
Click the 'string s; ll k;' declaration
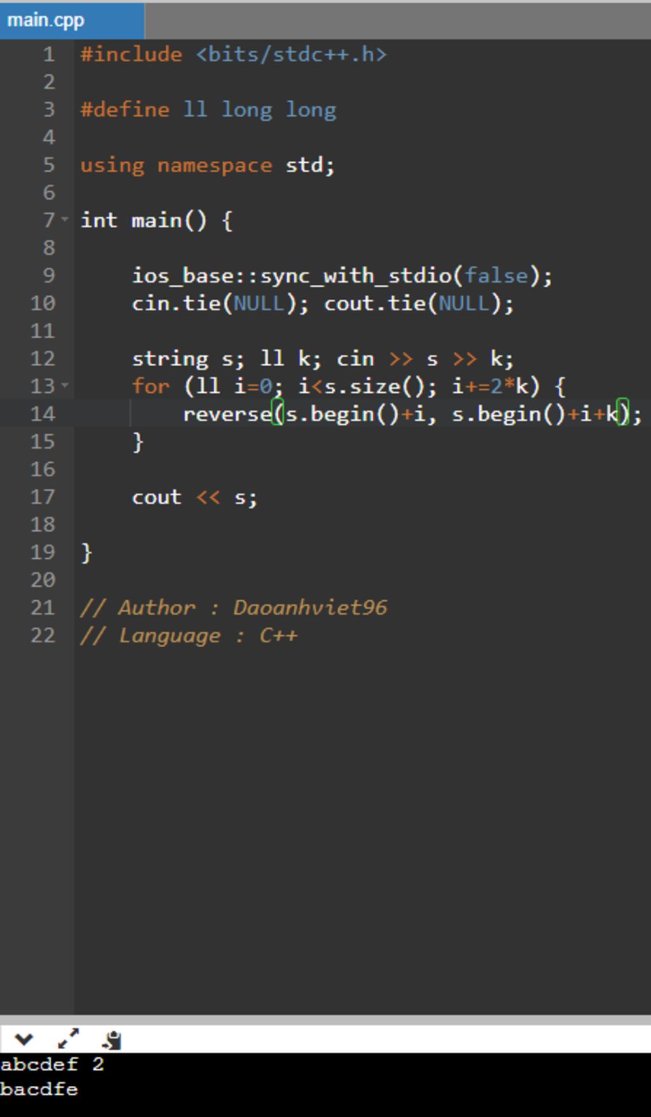[226, 359]
